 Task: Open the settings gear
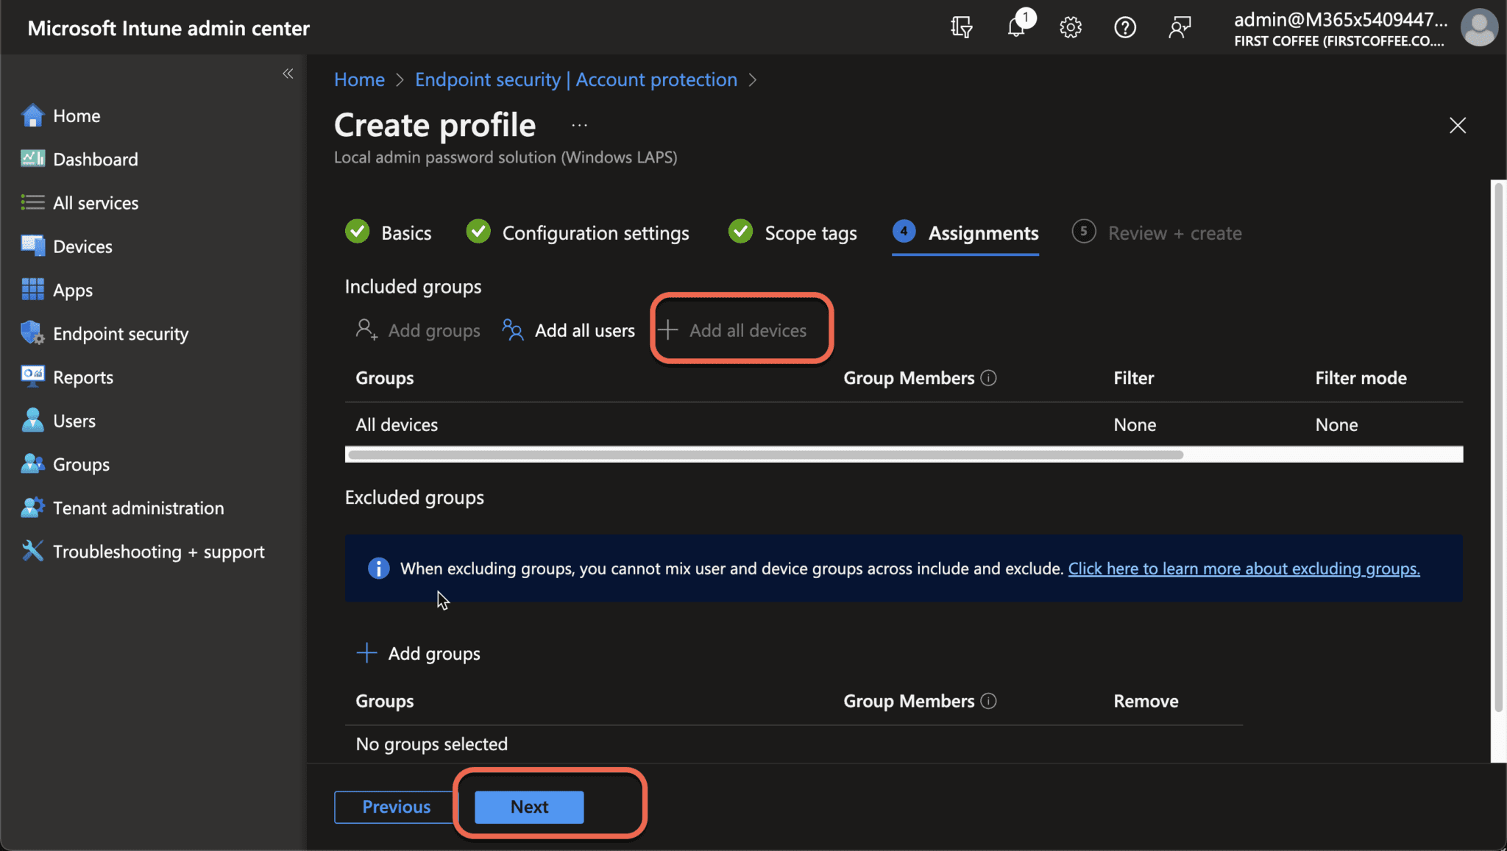click(x=1071, y=27)
